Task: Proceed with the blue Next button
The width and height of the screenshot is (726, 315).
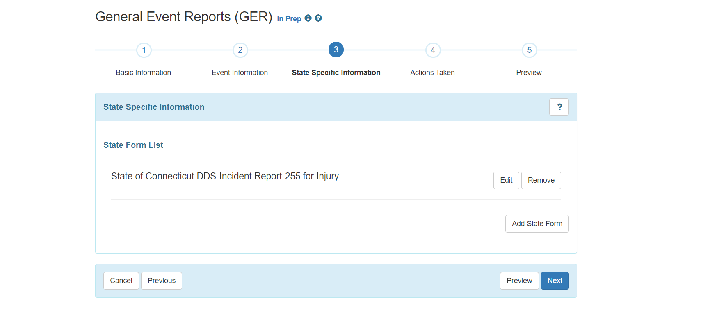Action: (x=555, y=281)
